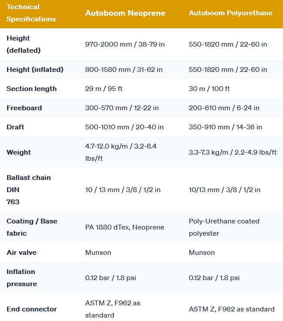Viewport: 283px width, 321px height.
Task: Click the Poly-Urethane coated polyester cell
Action: (x=224, y=227)
